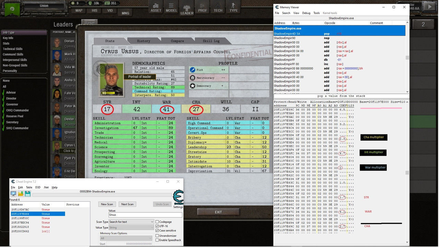Toggle the Secretary job type filter
This screenshot has height=247, width=439.
click(x=12, y=122)
